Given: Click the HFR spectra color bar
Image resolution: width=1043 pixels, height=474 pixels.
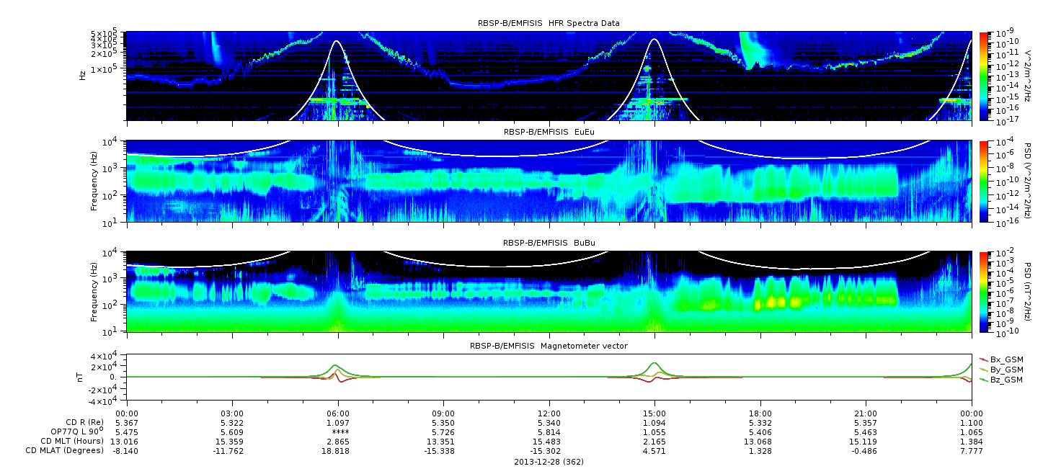Looking at the screenshot, I should coord(983,76).
